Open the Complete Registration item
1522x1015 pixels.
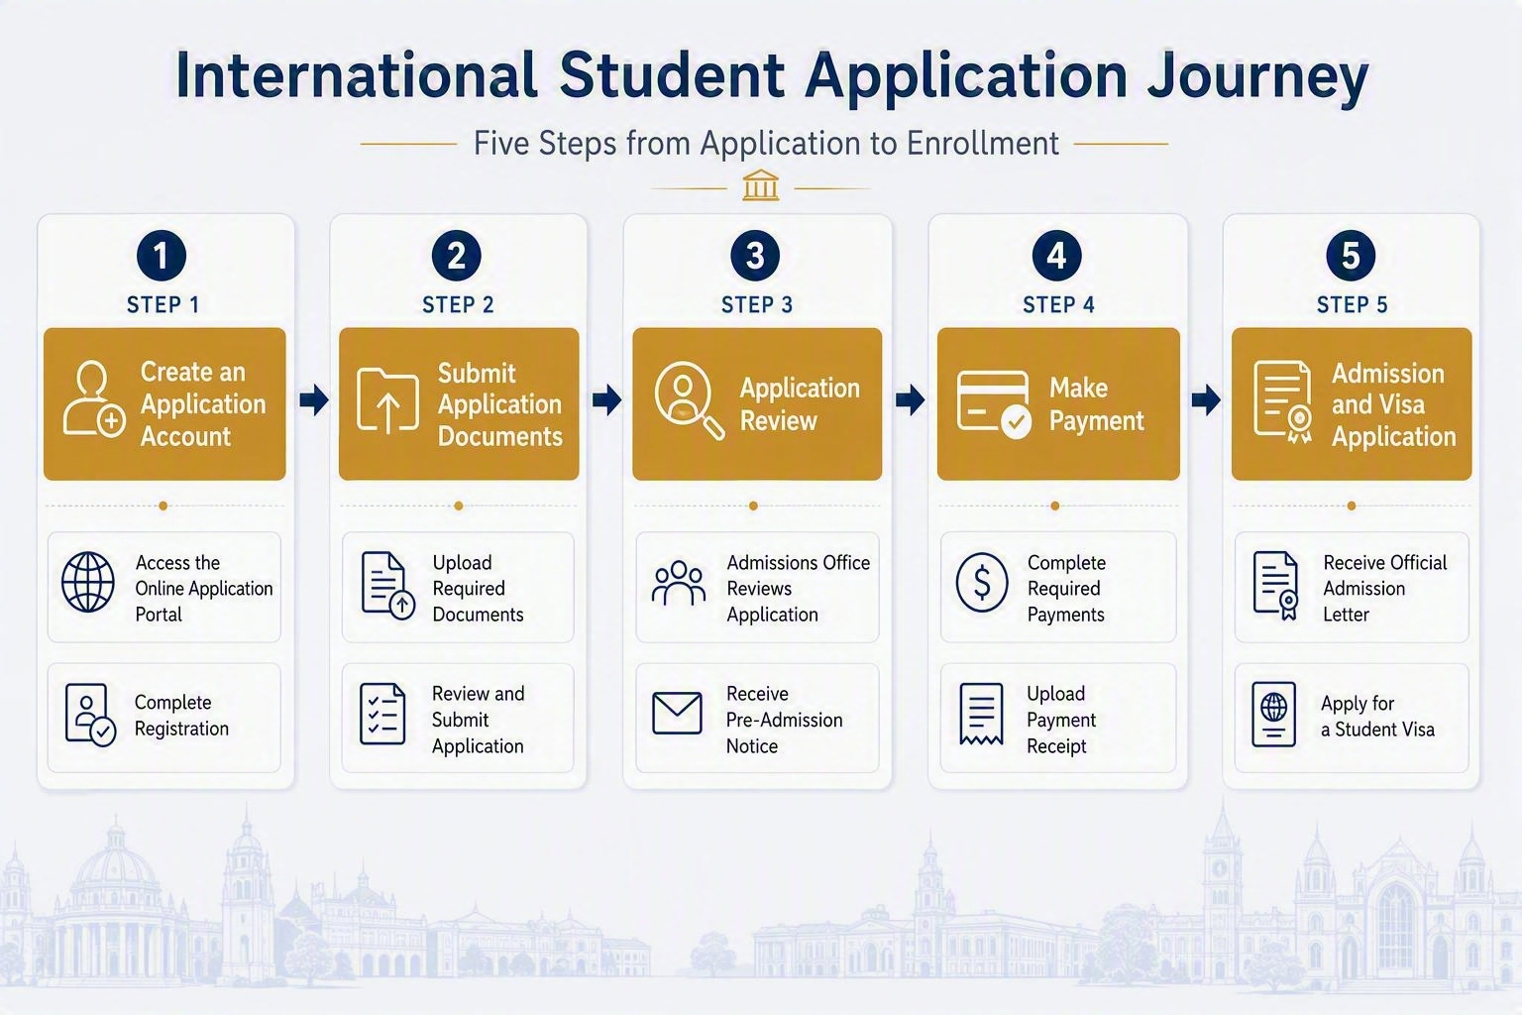[x=164, y=718]
